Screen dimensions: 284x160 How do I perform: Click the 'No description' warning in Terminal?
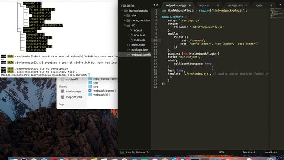coord(35,69)
